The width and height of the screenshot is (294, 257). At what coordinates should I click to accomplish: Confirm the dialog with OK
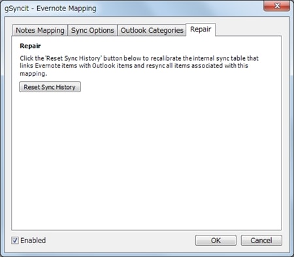tap(216, 241)
